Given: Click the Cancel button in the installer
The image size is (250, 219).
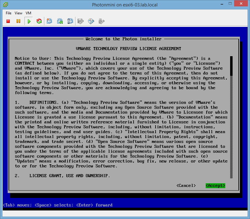Looking at the screenshot, I should [186, 185].
